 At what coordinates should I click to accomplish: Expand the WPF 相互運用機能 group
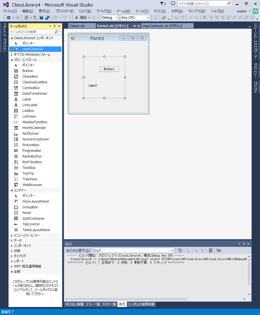(12, 266)
